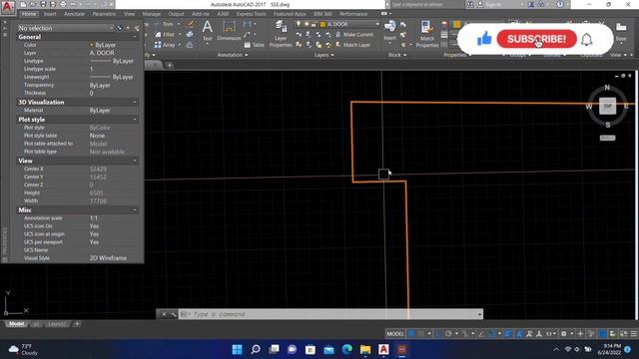Viewport: 639px width, 359px height.
Task: Click MODEL space button in status bar
Action: tap(395, 334)
